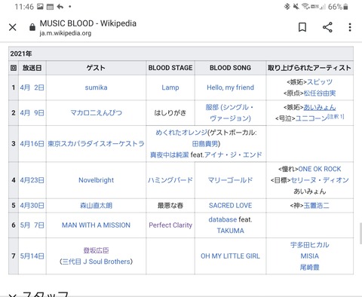Follow the 4月23日 date link
Image resolution: width=362 pixels, height=297 pixels.
point(32,180)
